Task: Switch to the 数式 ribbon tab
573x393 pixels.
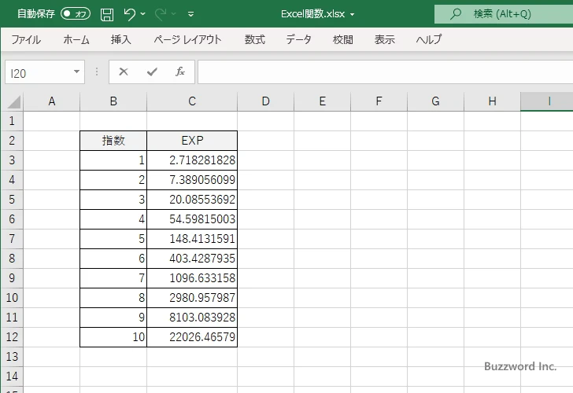Action: (254, 39)
